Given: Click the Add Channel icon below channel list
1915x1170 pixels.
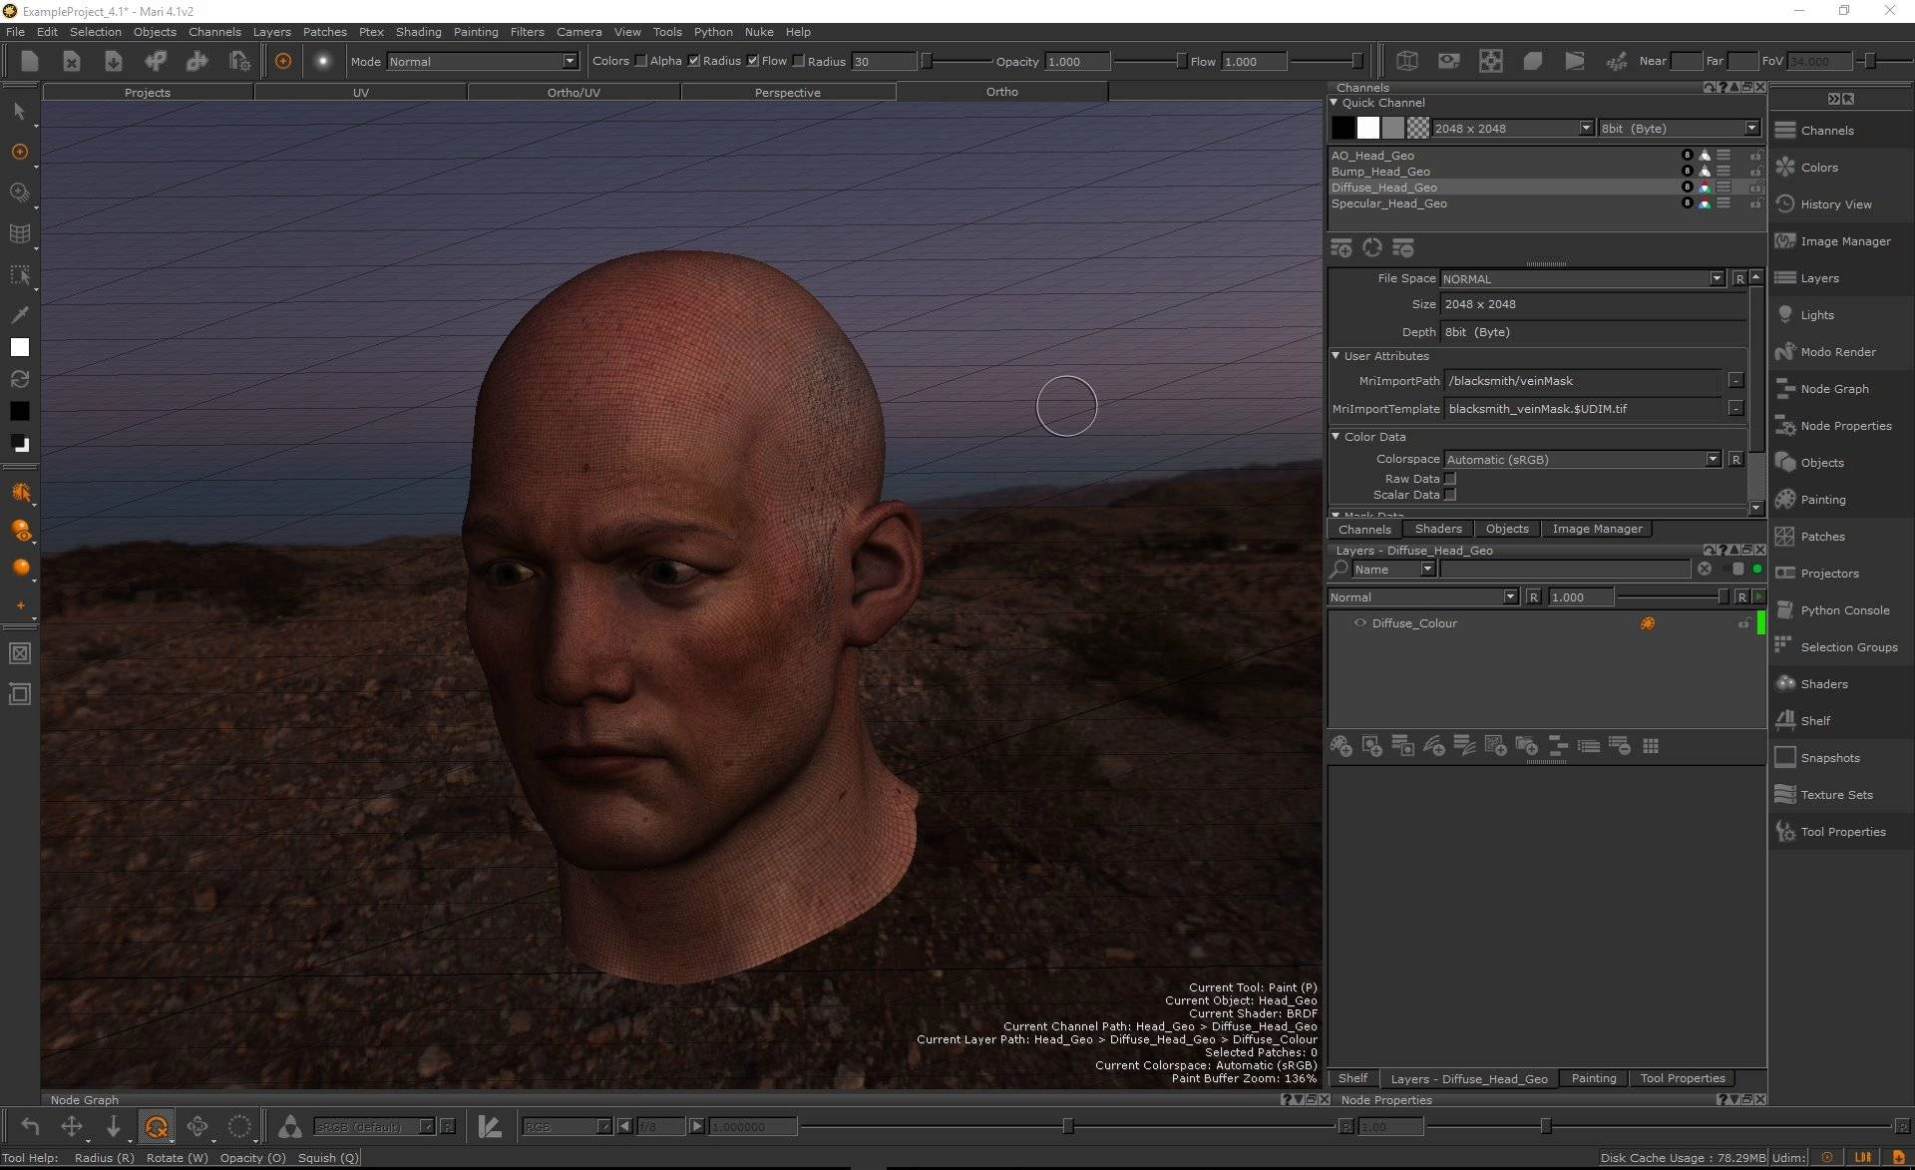Looking at the screenshot, I should click(x=1341, y=247).
